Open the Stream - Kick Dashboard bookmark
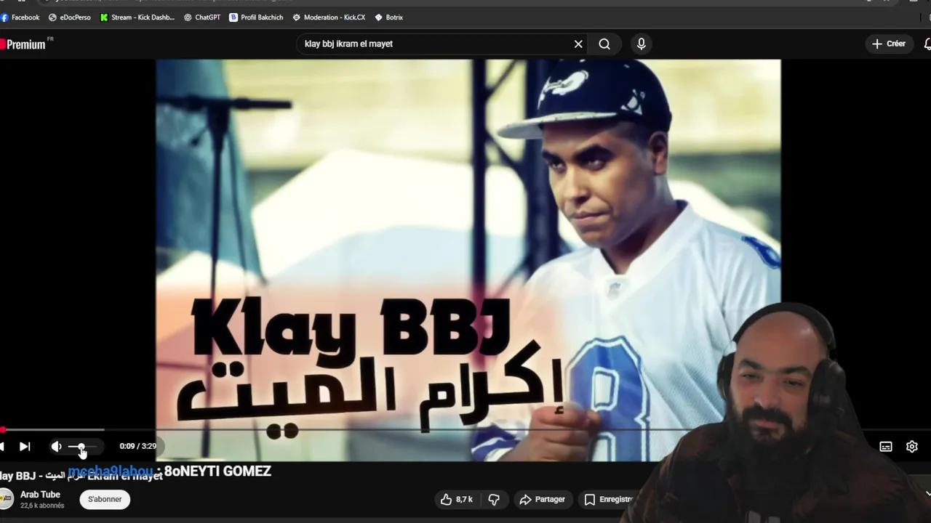Viewport: 931px width, 523px height. point(137,17)
